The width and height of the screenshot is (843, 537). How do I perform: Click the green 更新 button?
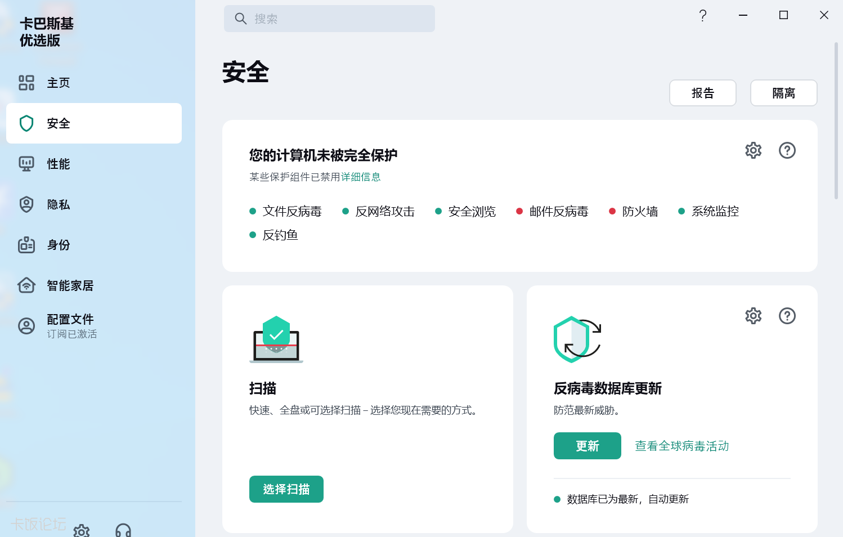pyautogui.click(x=588, y=446)
